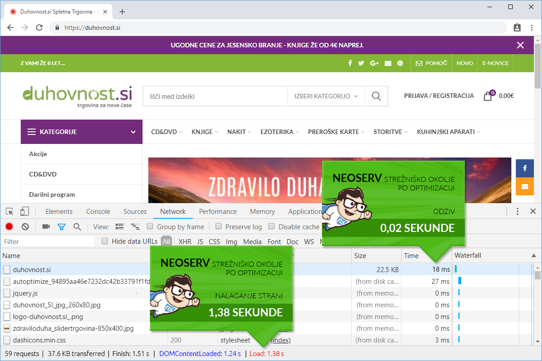Select the Akcije category link
The width and height of the screenshot is (542, 361).
pos(38,154)
